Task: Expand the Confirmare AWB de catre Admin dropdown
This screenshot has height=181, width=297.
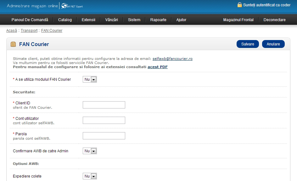Action: tap(90, 151)
